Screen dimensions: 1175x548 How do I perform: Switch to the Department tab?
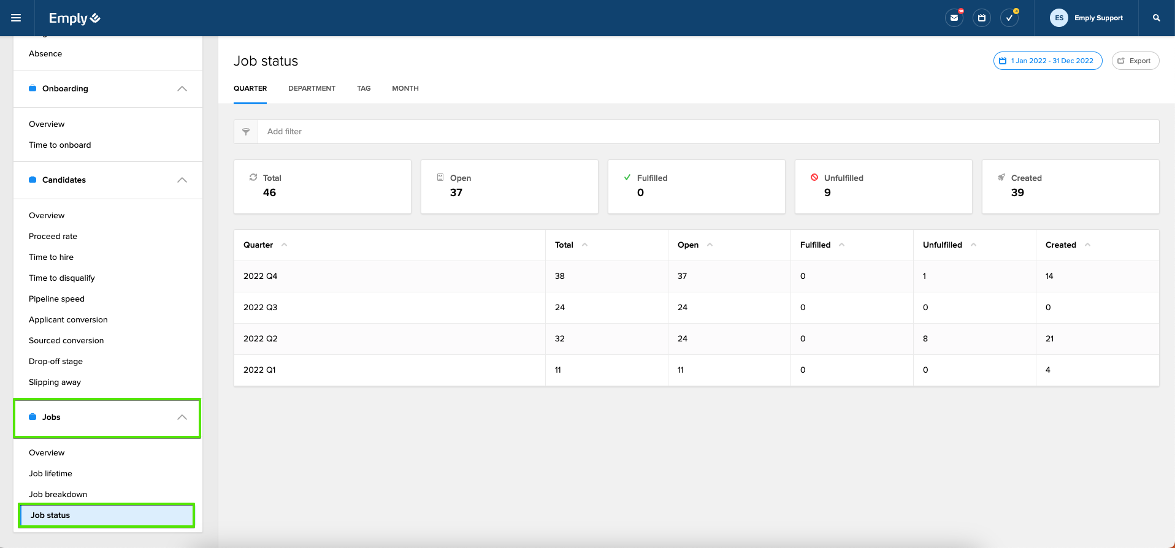click(x=312, y=88)
